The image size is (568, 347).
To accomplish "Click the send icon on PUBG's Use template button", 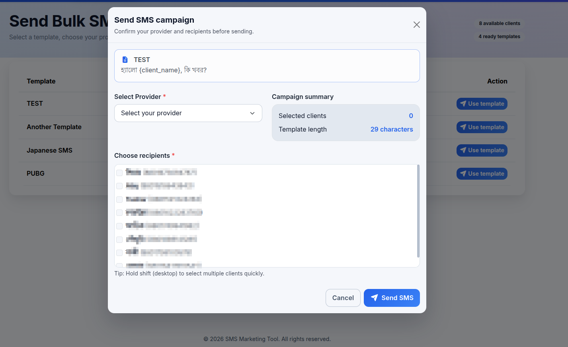I will click(x=463, y=174).
